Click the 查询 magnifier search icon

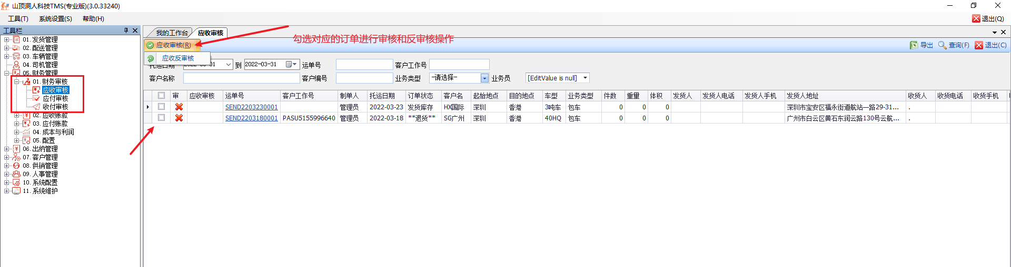click(942, 45)
